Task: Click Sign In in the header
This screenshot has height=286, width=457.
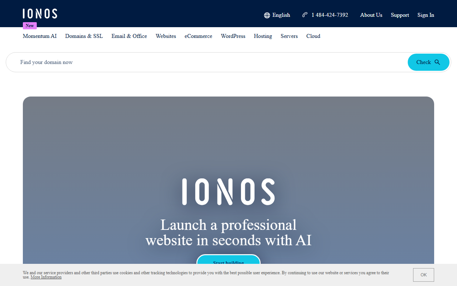Action: tap(426, 15)
